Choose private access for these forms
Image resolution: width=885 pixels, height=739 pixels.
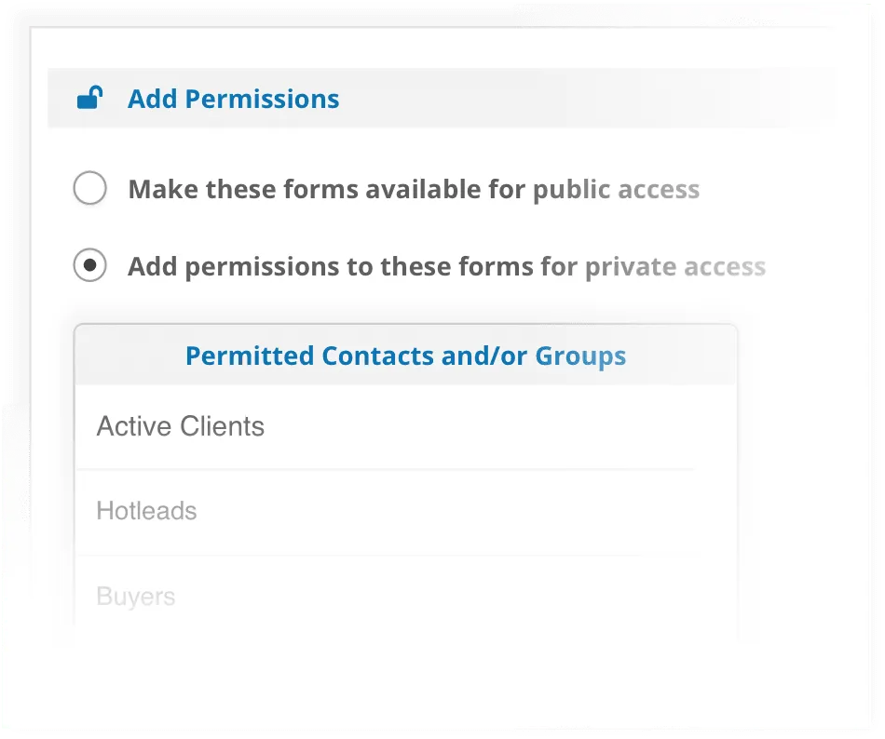tap(89, 266)
